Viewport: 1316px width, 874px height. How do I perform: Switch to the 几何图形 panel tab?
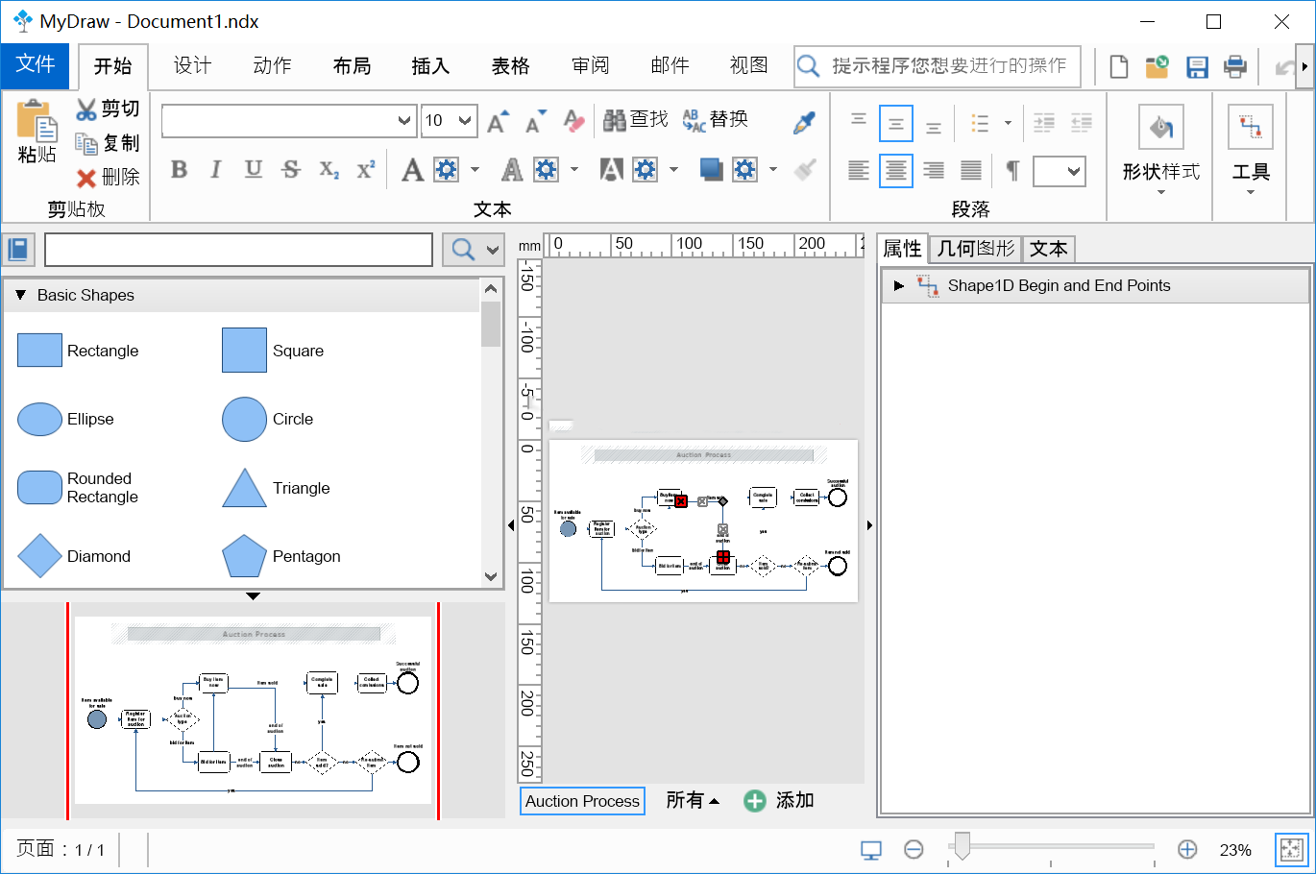coord(975,249)
